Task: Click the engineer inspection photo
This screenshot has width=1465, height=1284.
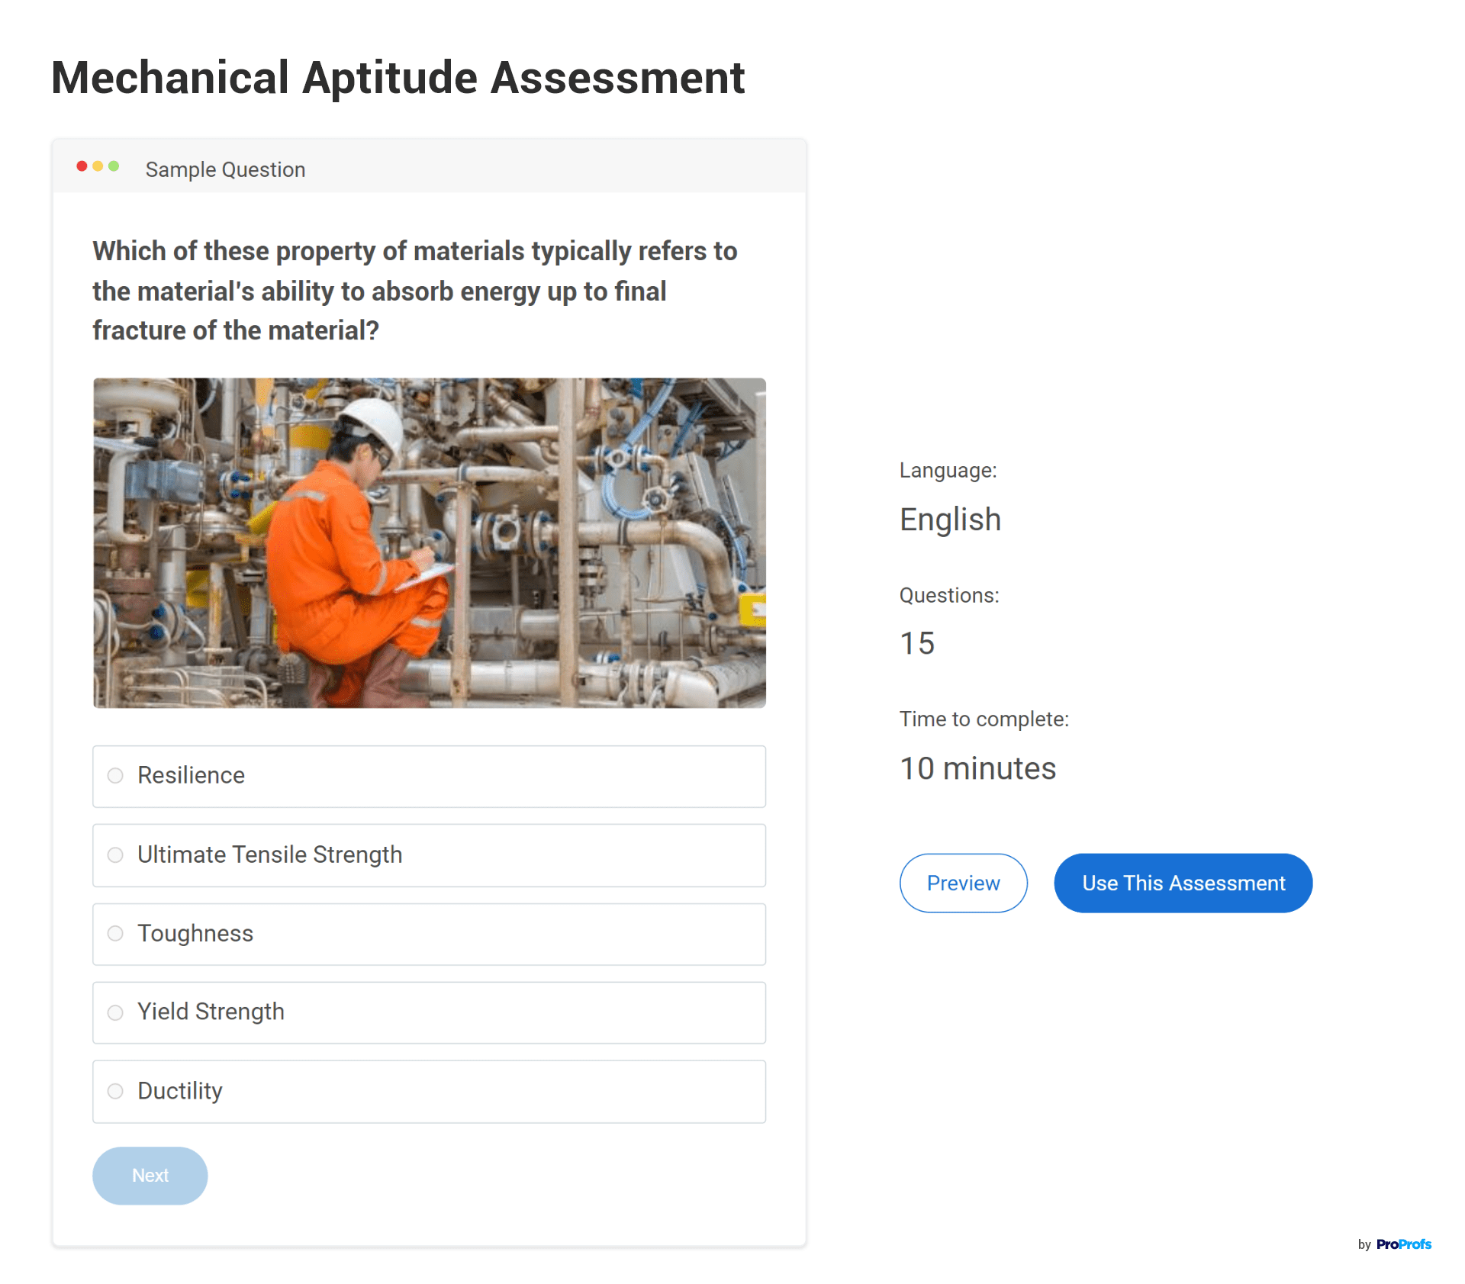Action: (x=429, y=542)
